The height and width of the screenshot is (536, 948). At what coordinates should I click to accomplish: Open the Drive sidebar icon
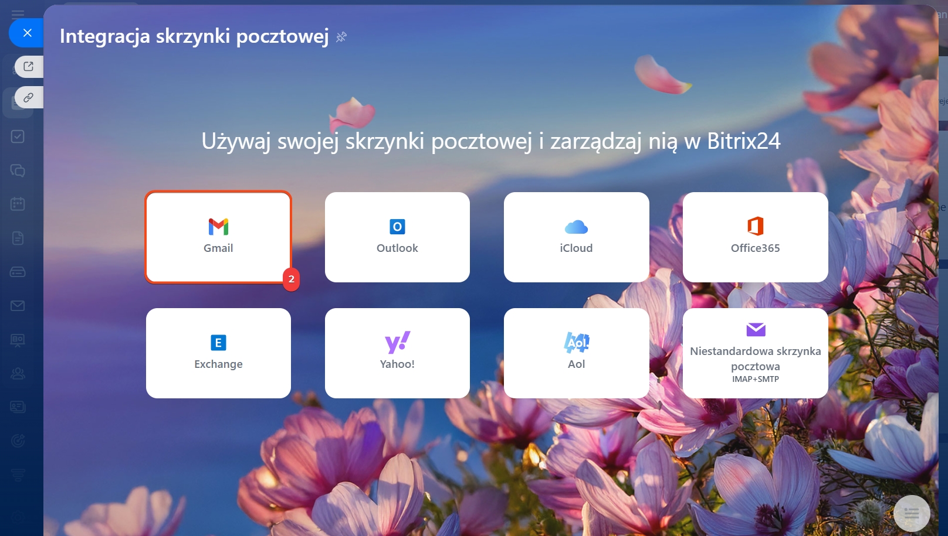(18, 272)
